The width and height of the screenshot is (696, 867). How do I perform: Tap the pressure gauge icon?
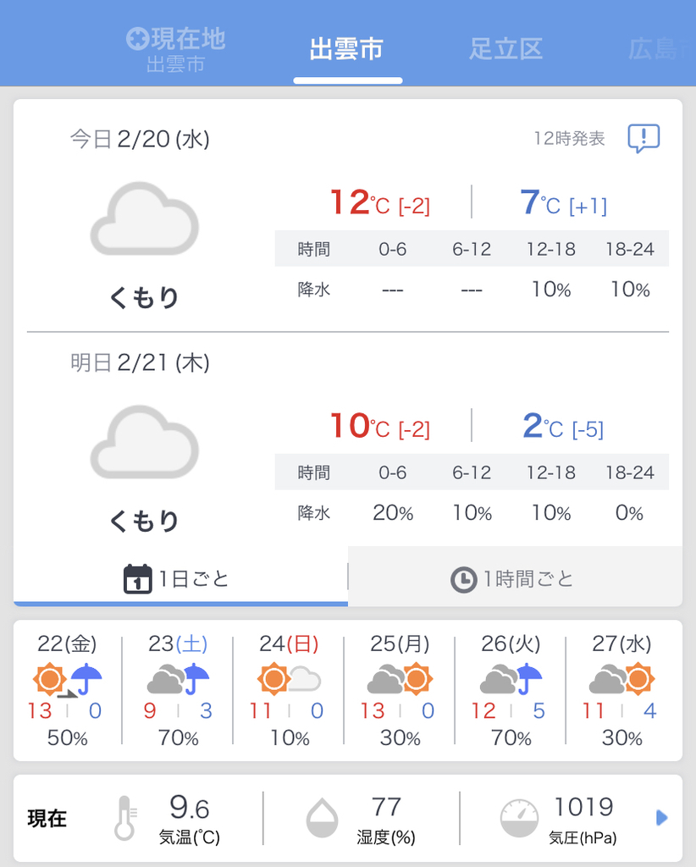pyautogui.click(x=518, y=819)
